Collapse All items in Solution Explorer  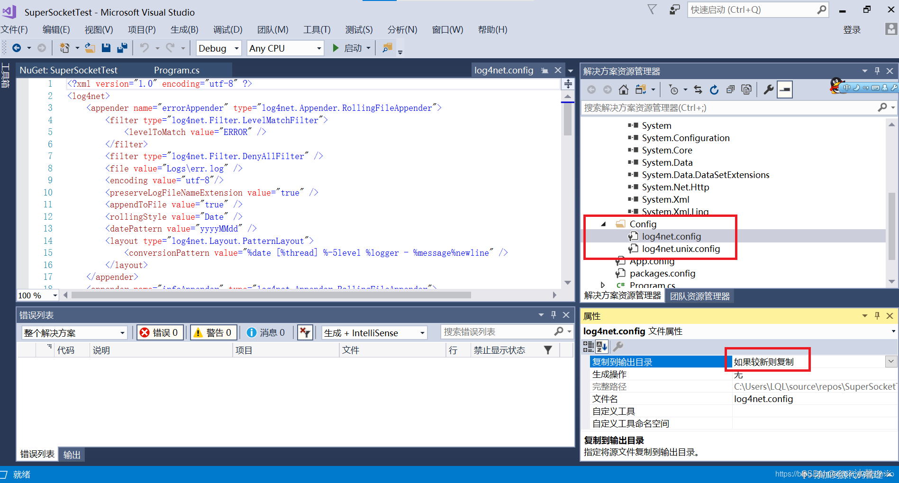[x=730, y=89]
